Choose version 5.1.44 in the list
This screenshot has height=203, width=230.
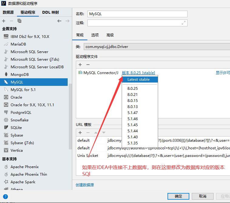pos(140,131)
